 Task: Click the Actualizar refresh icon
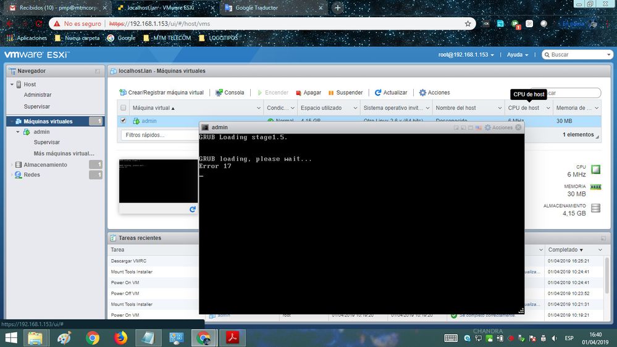(378, 93)
